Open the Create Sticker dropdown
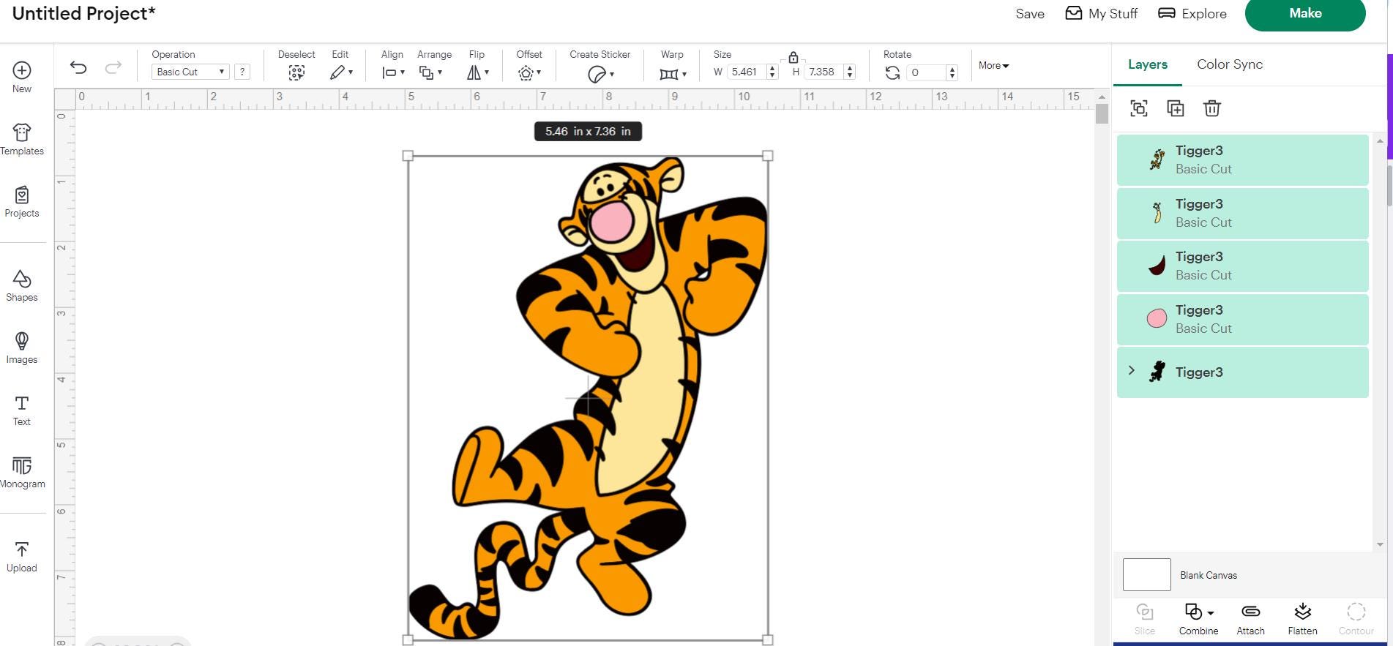This screenshot has height=646, width=1393. 601,74
